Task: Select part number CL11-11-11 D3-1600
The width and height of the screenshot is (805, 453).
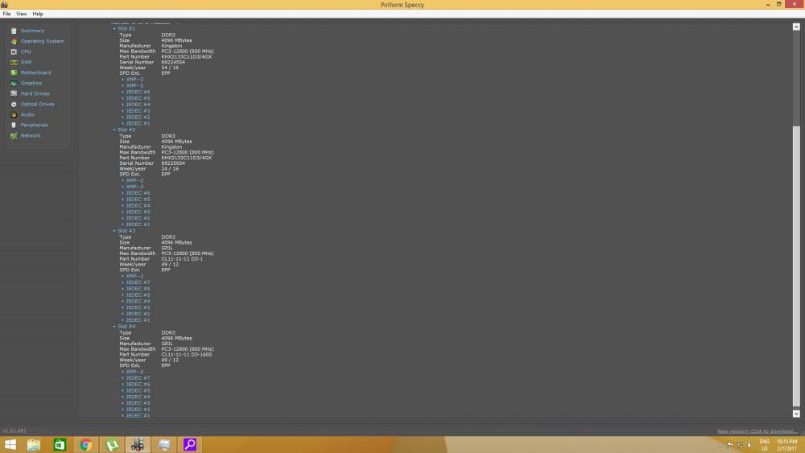Action: (x=187, y=355)
